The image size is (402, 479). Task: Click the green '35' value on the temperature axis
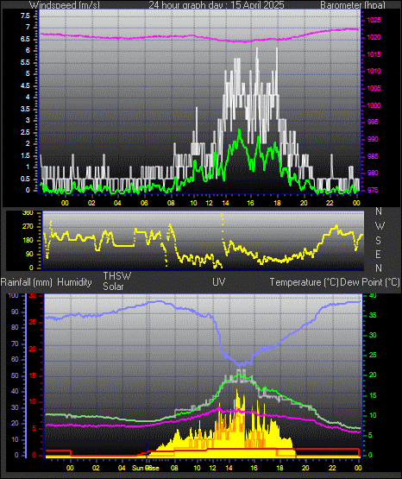click(373, 316)
